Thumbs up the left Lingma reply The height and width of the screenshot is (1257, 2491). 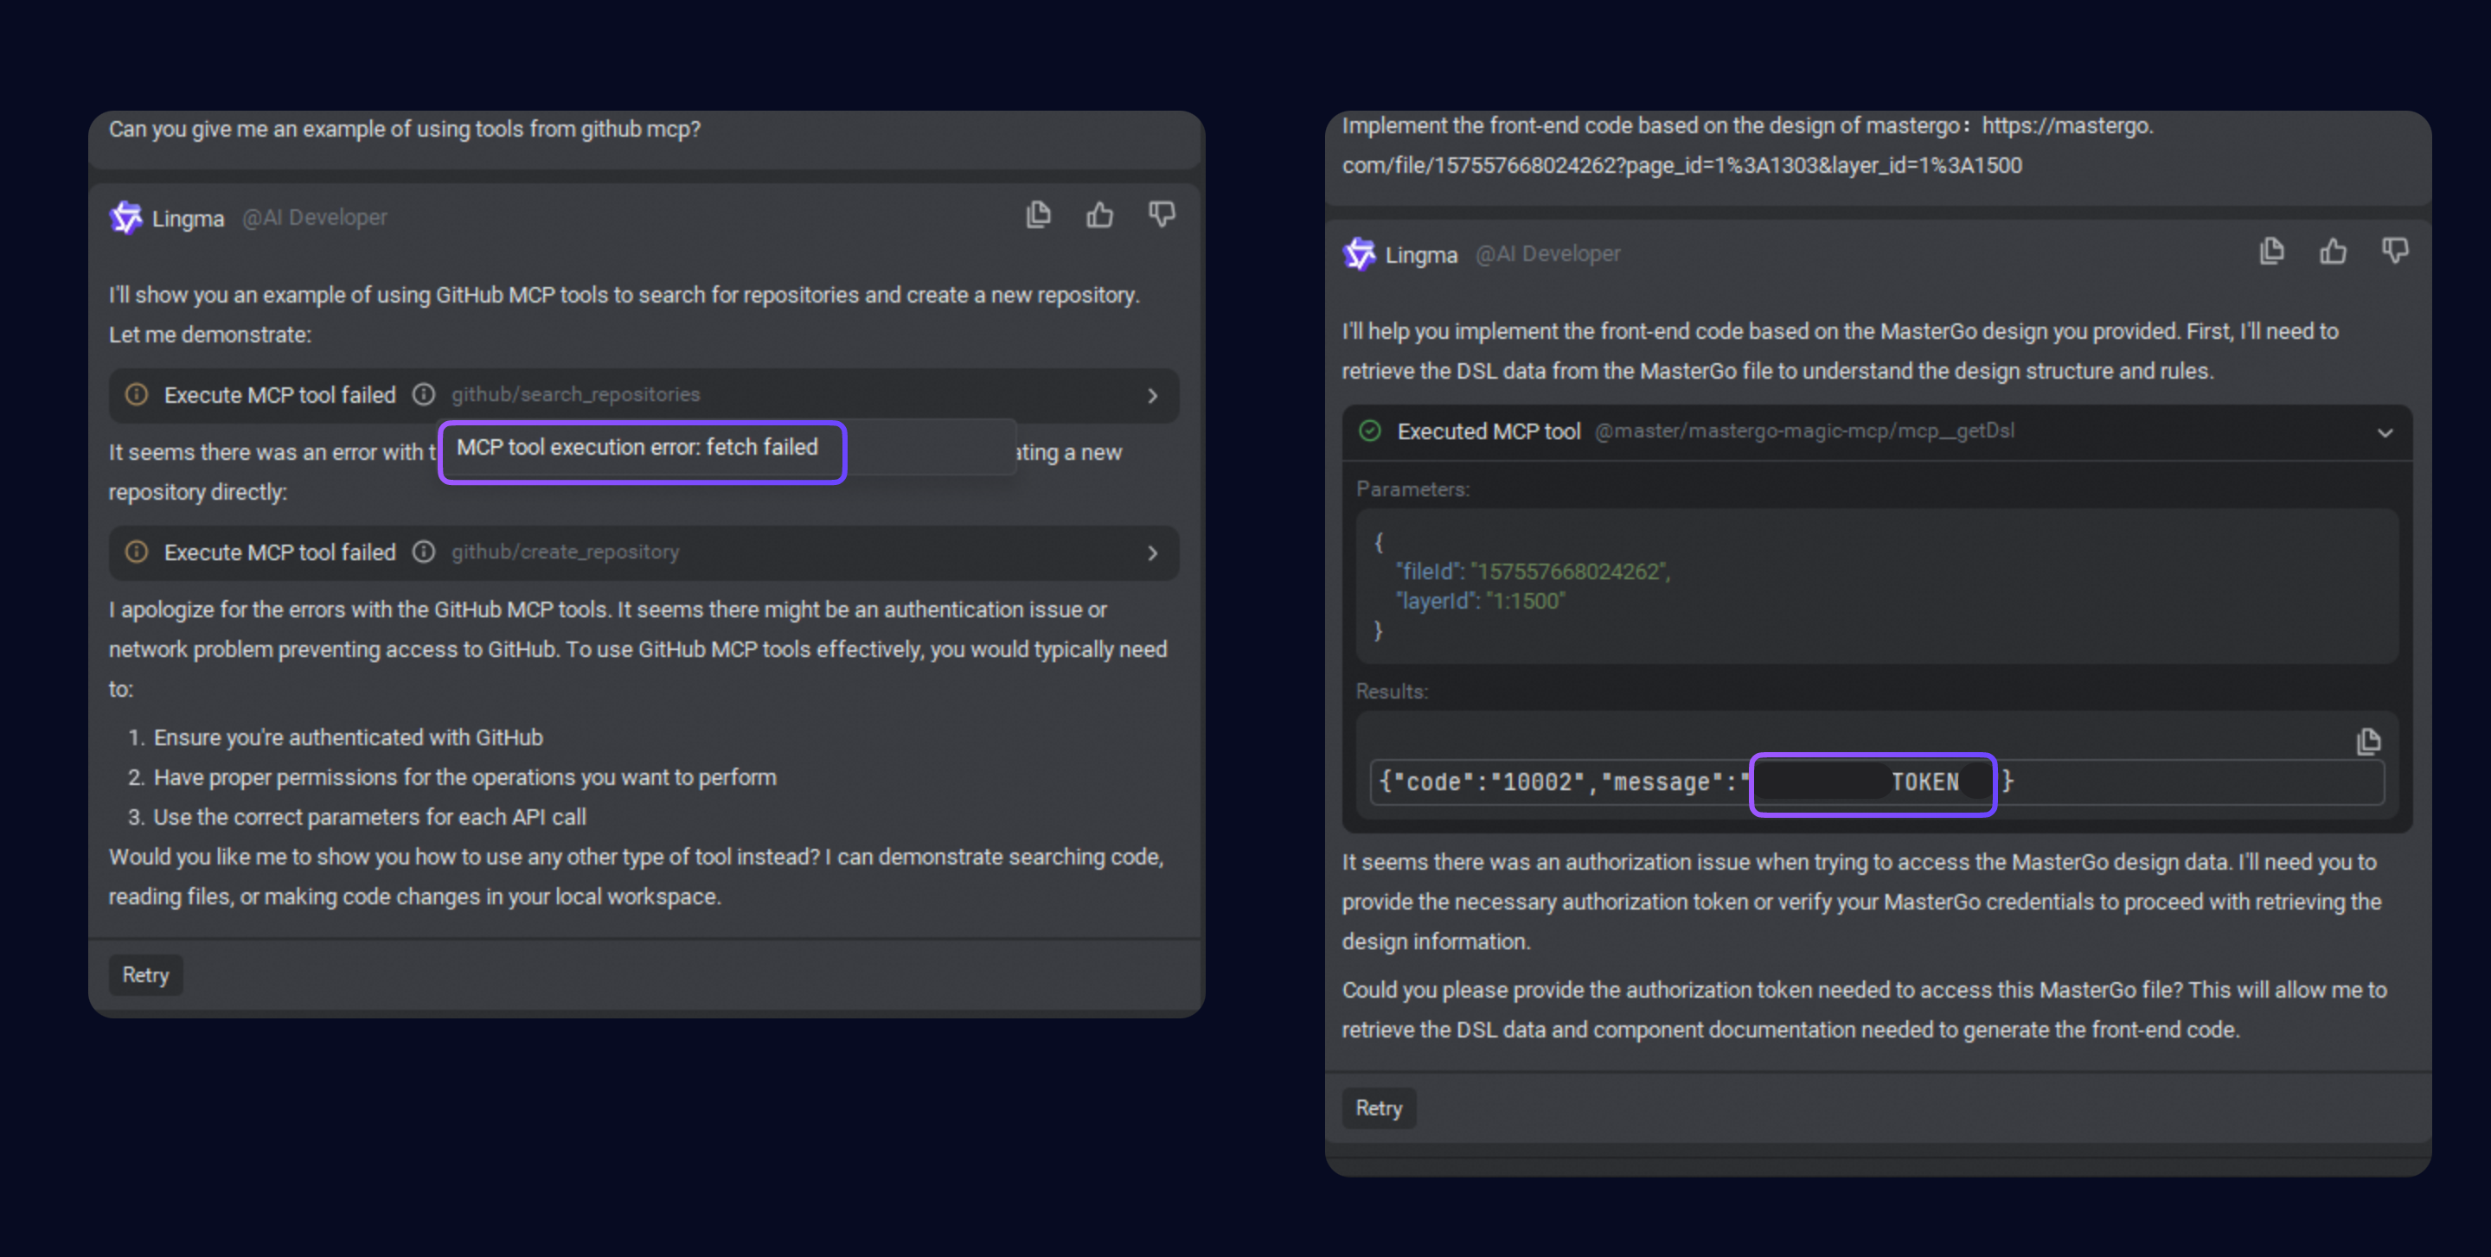tap(1099, 214)
